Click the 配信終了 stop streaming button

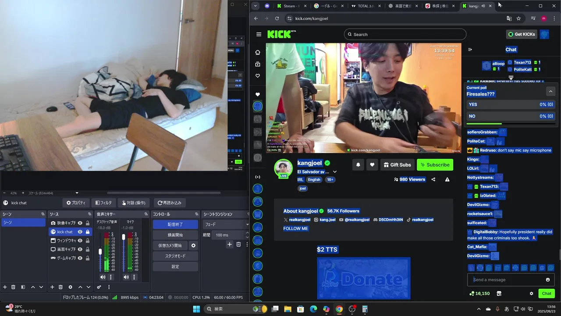coord(175,224)
